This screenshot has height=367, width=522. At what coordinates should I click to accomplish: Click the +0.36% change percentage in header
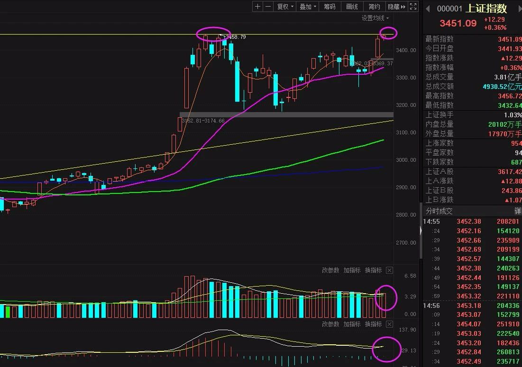click(x=495, y=27)
